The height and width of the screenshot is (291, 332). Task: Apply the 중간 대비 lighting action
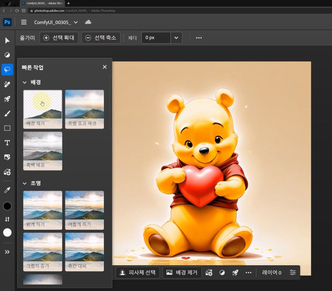pos(85,252)
